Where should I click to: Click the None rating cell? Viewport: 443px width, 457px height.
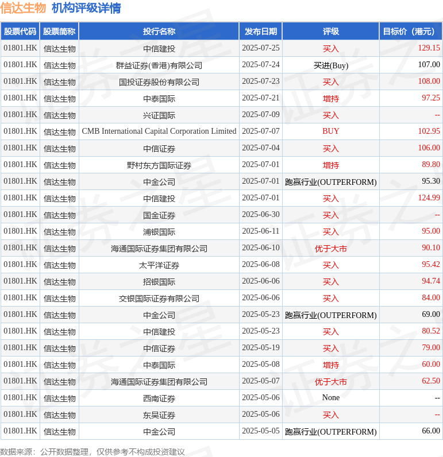[331, 397]
